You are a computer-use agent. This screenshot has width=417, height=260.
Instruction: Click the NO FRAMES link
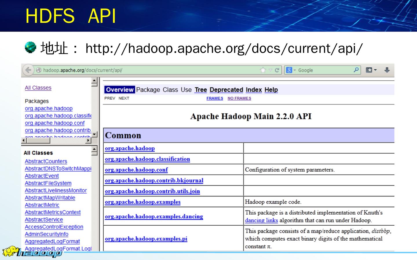coord(239,98)
